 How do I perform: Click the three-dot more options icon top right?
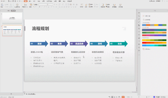coord(165,1)
